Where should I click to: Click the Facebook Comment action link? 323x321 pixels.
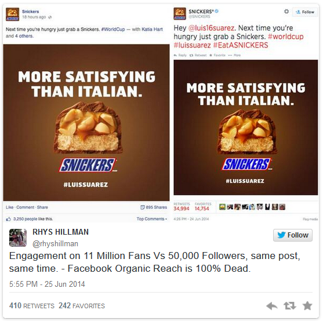(x=26, y=207)
